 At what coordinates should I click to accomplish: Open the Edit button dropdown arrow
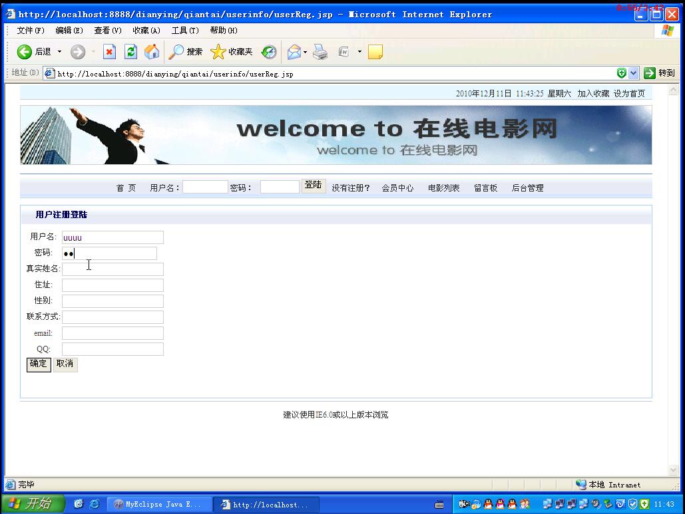click(x=359, y=52)
